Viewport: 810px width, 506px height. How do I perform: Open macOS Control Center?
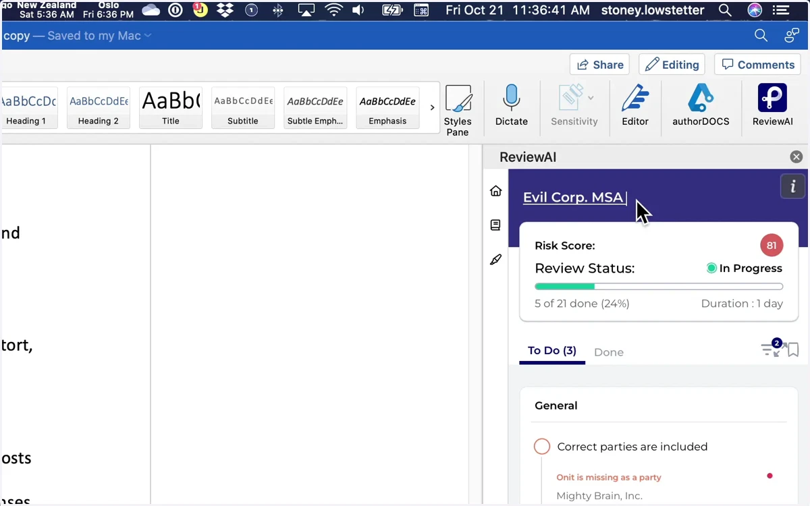[x=781, y=10]
